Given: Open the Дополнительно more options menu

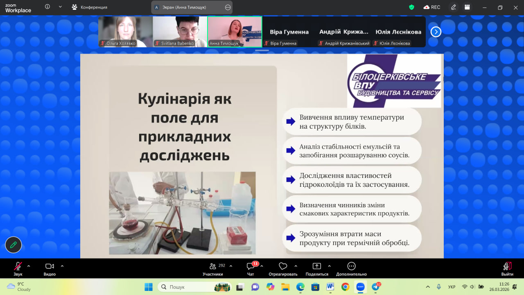Looking at the screenshot, I should (351, 267).
